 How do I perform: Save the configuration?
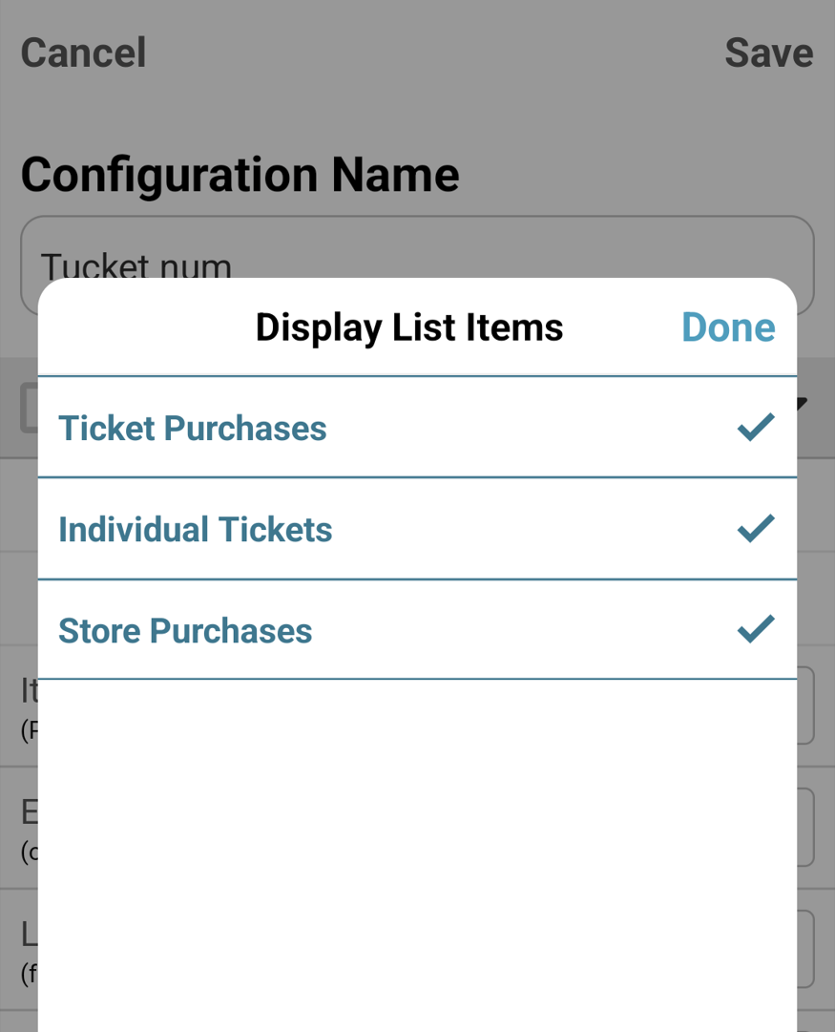pyautogui.click(x=768, y=53)
